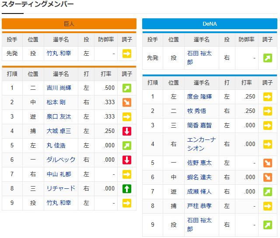Open player link ダルベック
The width and height of the screenshot is (280, 238).
61,160
